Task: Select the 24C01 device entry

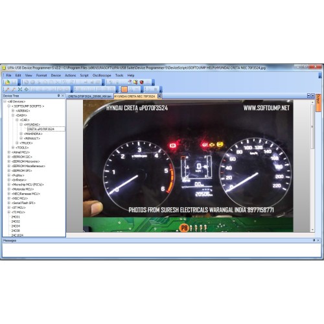Action: (x=16, y=216)
